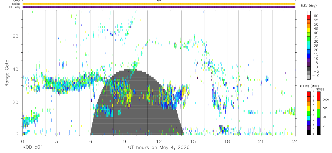332x153 pixels.
Task: Click "UT hours on May 4, 2026" label
Action: [159, 147]
